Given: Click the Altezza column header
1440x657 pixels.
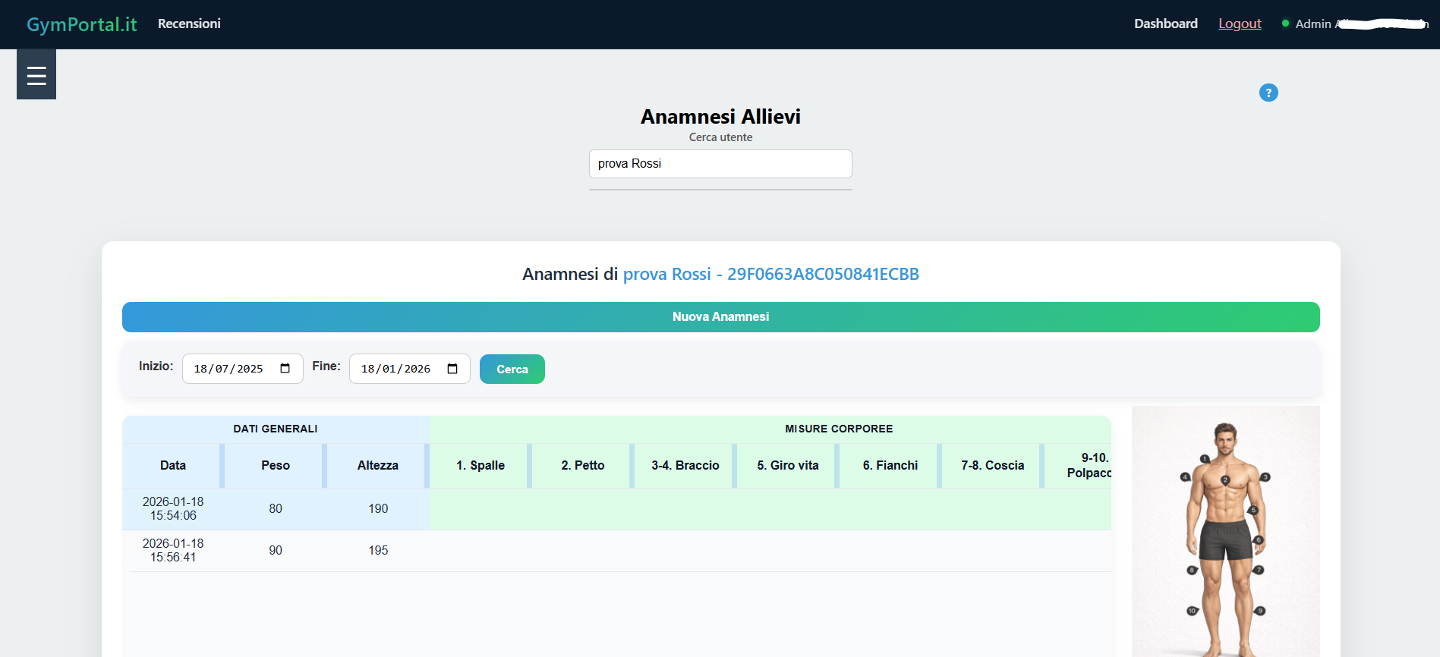Looking at the screenshot, I should [377, 465].
